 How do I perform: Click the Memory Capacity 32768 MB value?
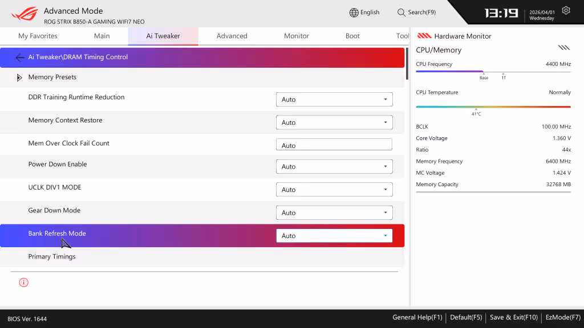pyautogui.click(x=558, y=184)
